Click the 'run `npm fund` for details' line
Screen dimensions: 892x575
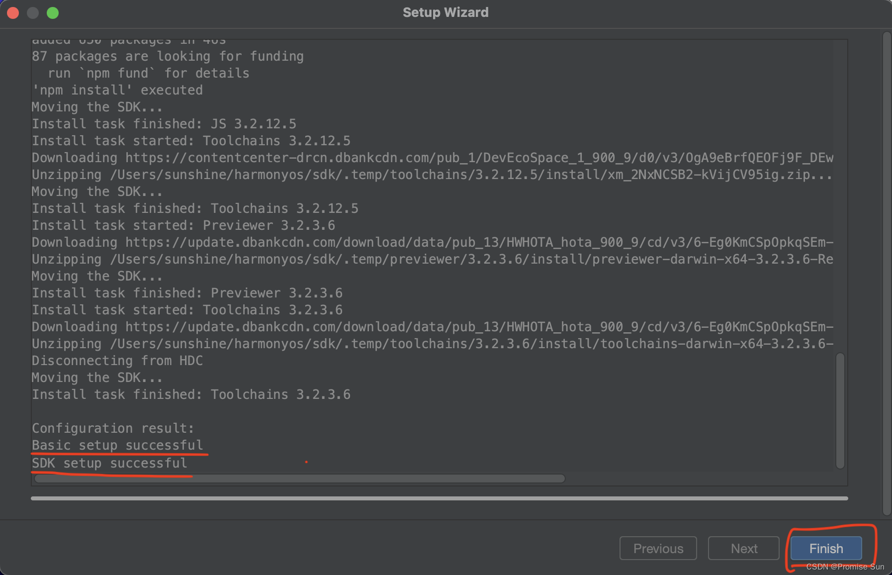tap(149, 73)
